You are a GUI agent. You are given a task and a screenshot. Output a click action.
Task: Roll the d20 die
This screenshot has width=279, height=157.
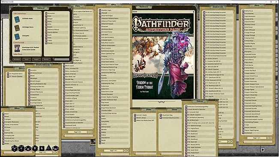pyautogui.click(x=15, y=148)
